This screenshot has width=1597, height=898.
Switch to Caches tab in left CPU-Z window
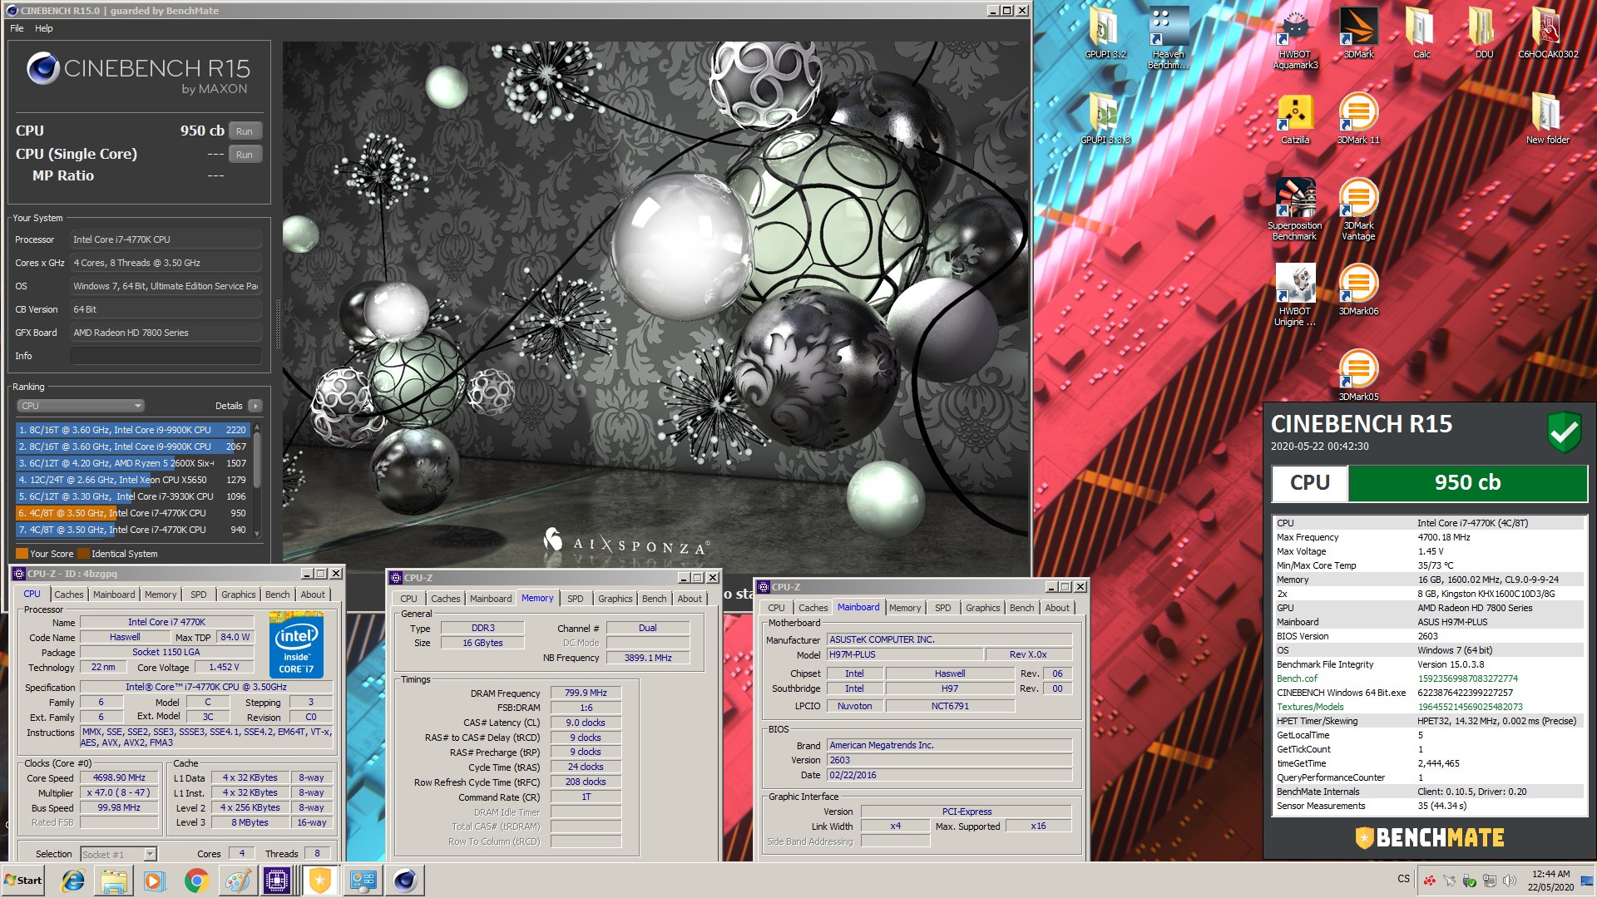pos(68,595)
